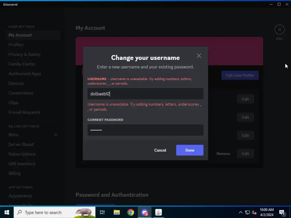This screenshot has height=218, width=291.
Task: Click muted volume tray icon
Action: [x=254, y=212]
